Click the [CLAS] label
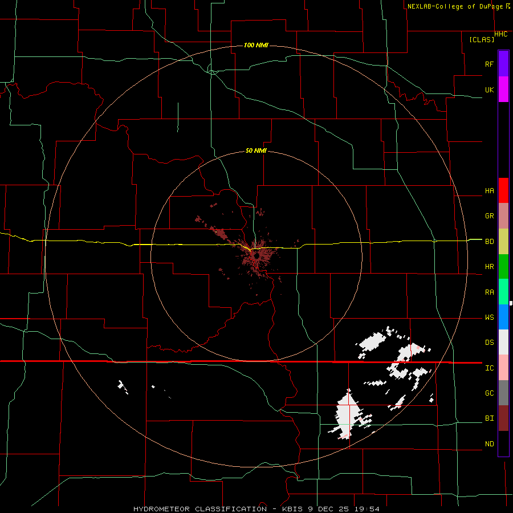Viewport: 513px width, 513px height. pos(482,39)
